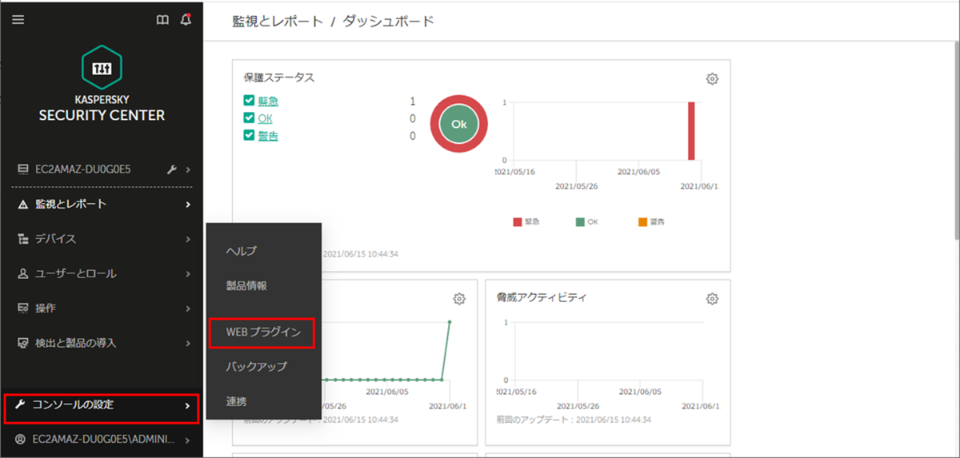Expand the 操作 section
Screen dimensions: 960x458
(x=188, y=309)
